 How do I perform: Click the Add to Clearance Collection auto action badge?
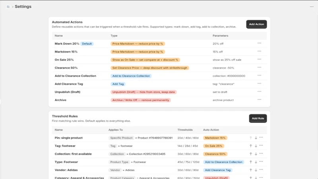pyautogui.click(x=223, y=162)
